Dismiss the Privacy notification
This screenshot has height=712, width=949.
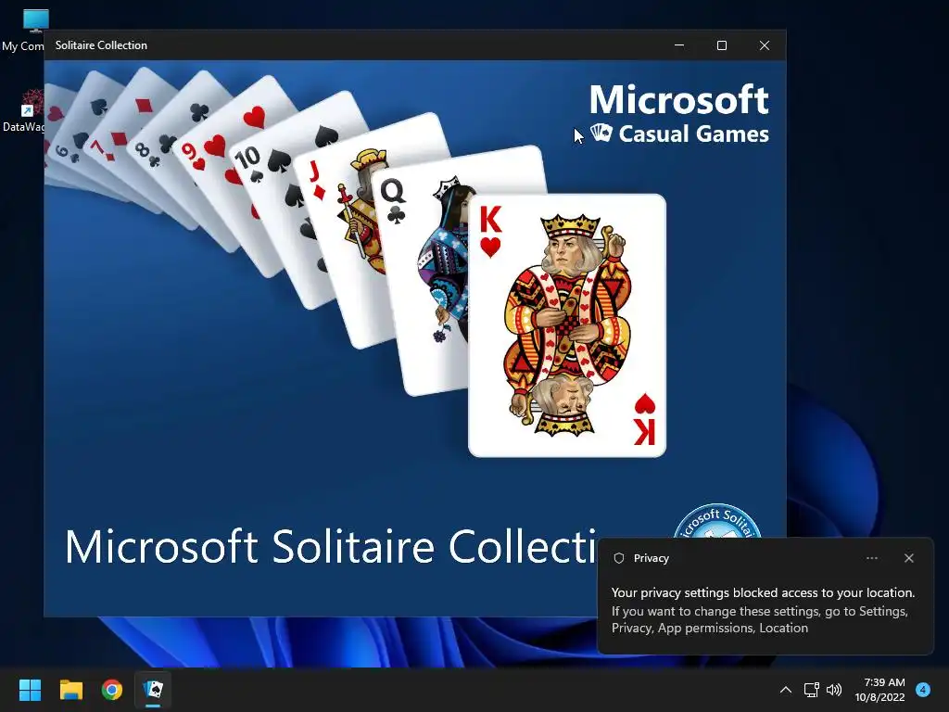point(909,558)
